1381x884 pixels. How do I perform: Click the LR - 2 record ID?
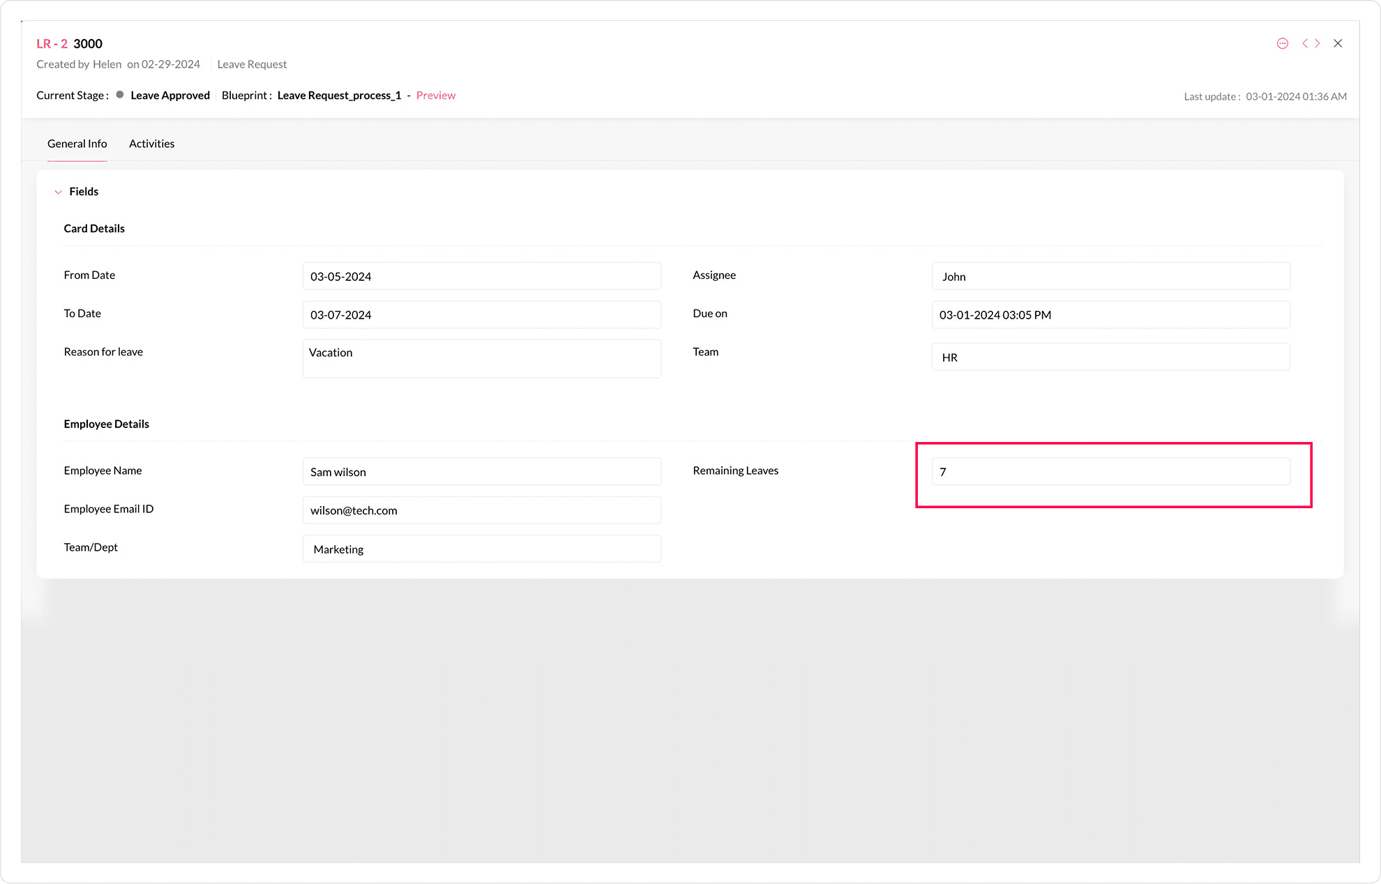52,44
